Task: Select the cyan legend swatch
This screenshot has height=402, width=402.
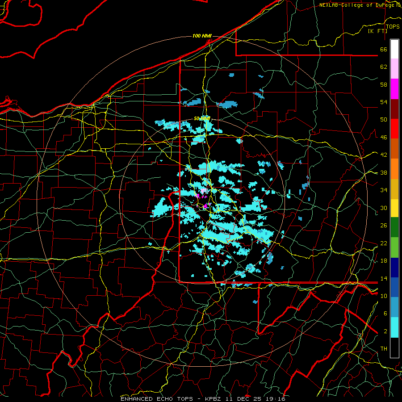Action: [394, 327]
